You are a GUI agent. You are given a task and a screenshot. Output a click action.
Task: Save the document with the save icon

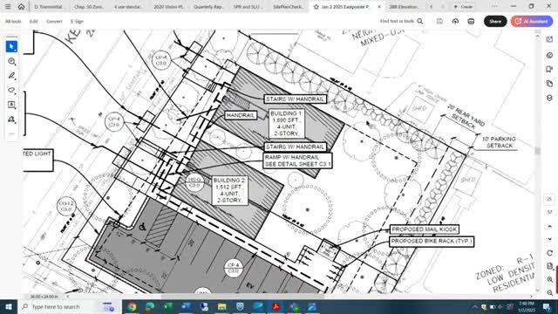(439, 21)
